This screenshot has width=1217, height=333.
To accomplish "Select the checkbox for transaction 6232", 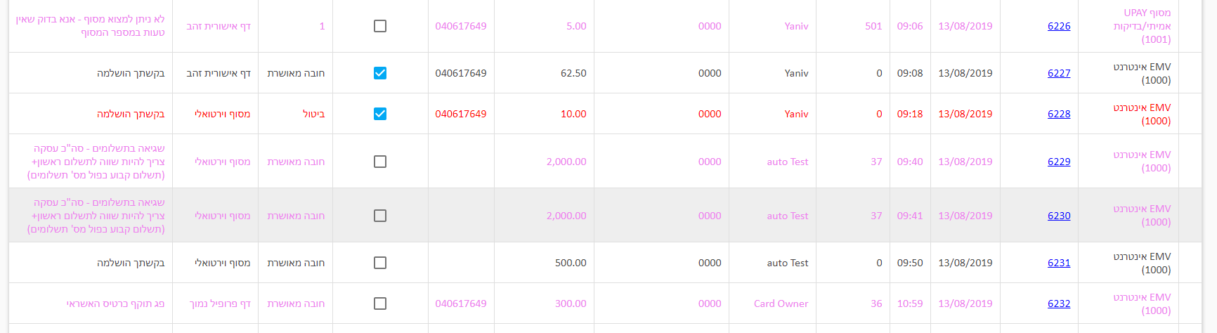I will point(380,303).
